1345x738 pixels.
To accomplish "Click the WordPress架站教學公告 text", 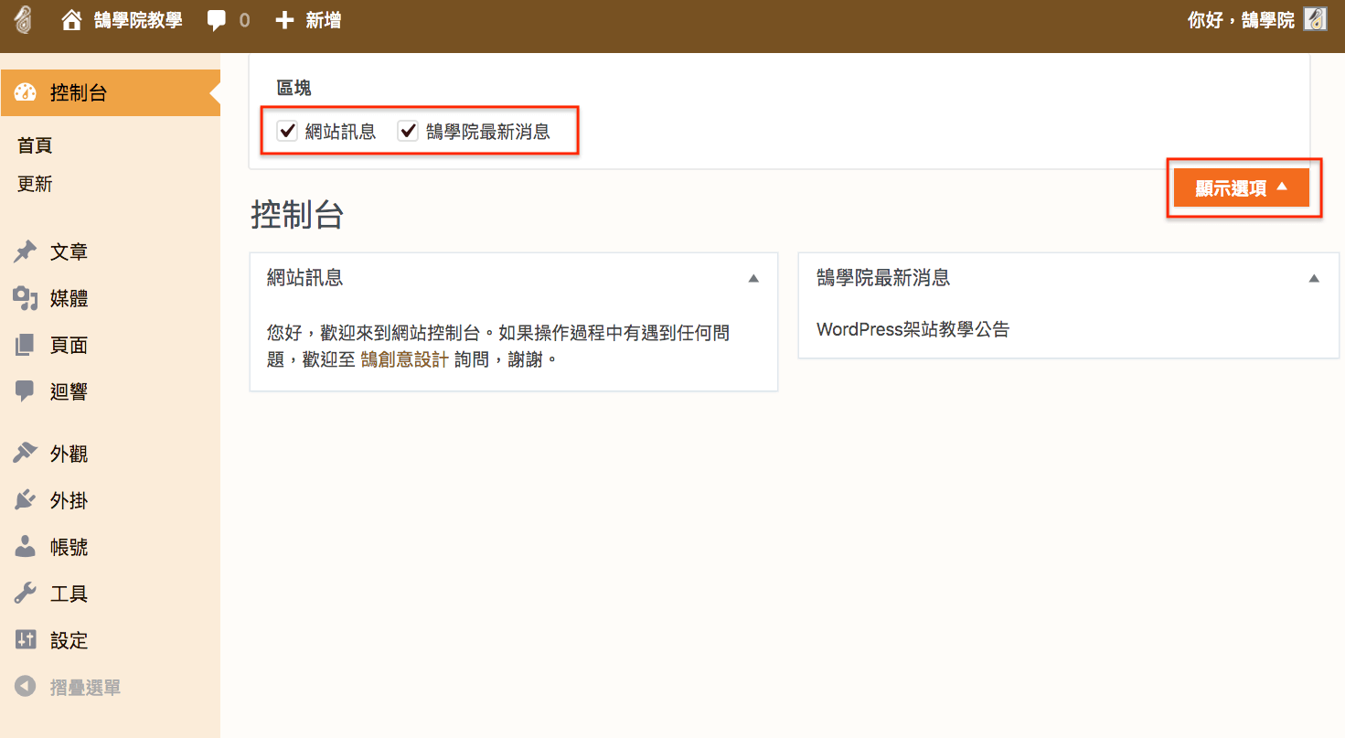I will 913,329.
